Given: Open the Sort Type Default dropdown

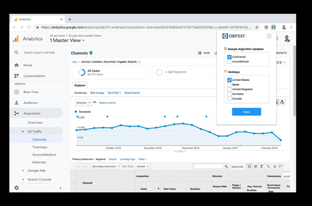Looking at the screenshot, I should pos(143,166).
